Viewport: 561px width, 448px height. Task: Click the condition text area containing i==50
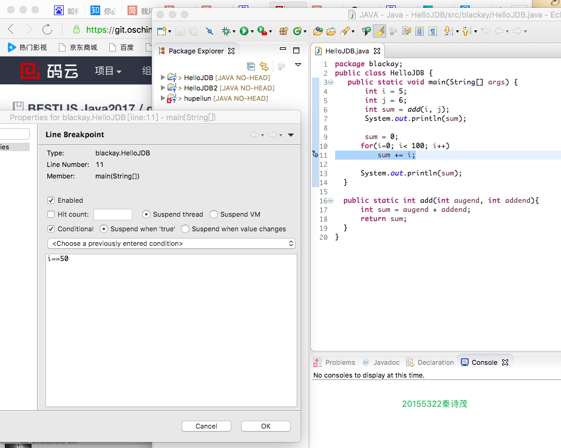pos(171,330)
